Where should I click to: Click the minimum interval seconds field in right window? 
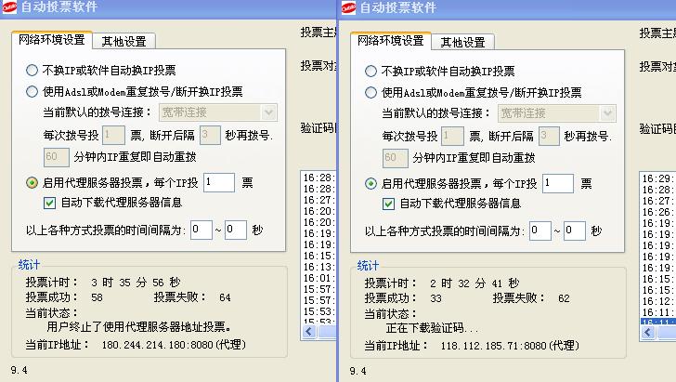tap(539, 231)
